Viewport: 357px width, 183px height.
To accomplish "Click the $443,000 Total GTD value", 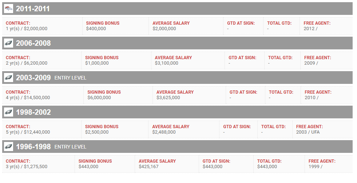I will pos(267,167).
